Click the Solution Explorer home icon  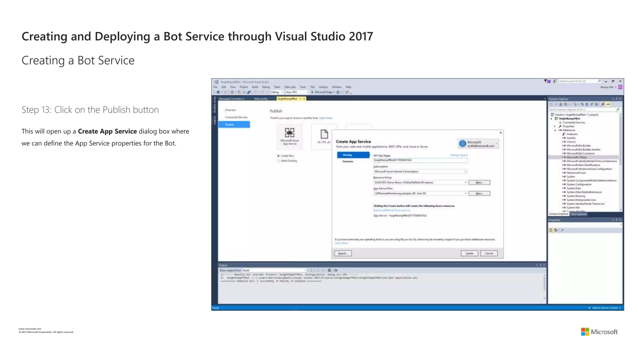[561, 104]
